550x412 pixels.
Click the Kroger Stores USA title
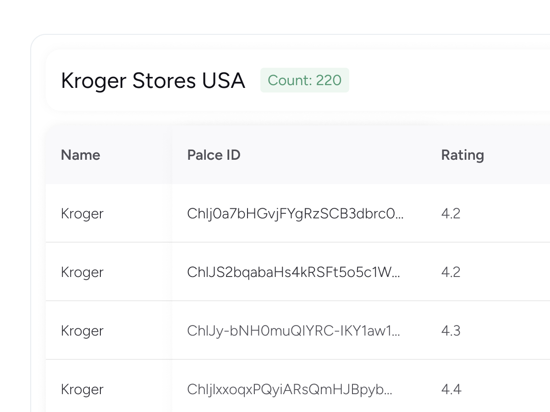(x=153, y=81)
